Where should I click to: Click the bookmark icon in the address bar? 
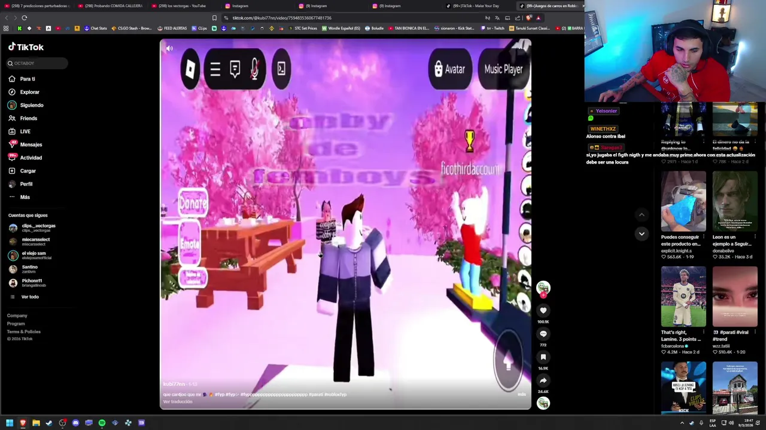214,18
